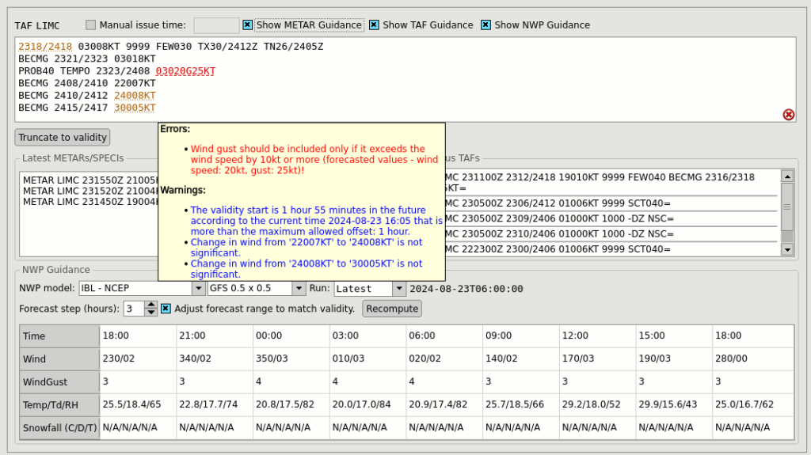Image resolution: width=811 pixels, height=455 pixels.
Task: Toggle Adjust forecast range to match validity
Action: 166,309
